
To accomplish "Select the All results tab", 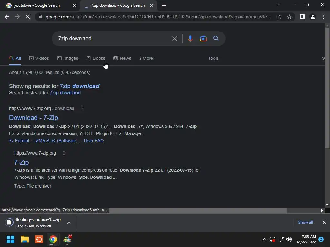I will coord(15,59).
